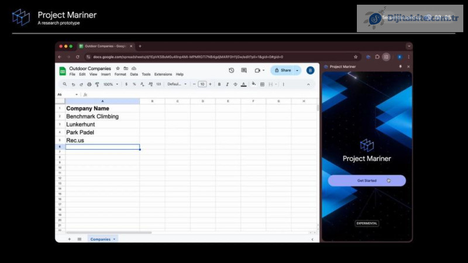Image resolution: width=468 pixels, height=263 pixels.
Task: Increase font size with plus button
Action: click(210, 84)
